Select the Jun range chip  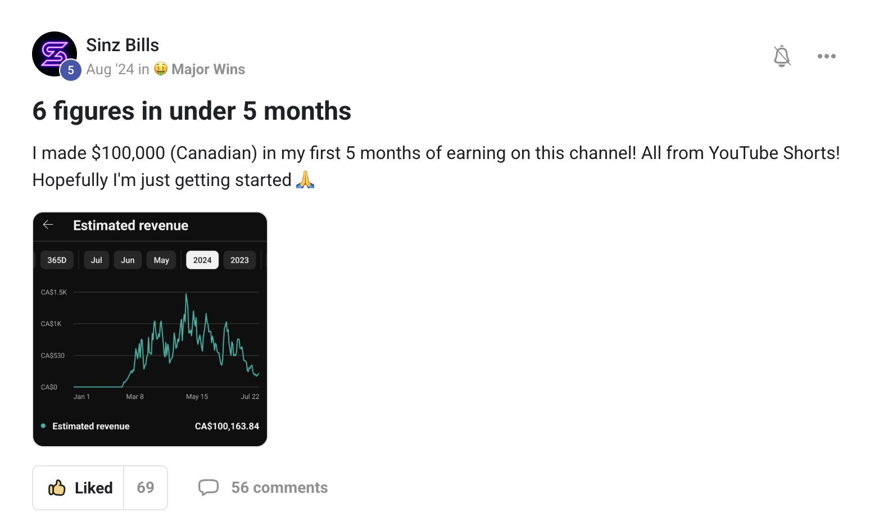click(128, 260)
